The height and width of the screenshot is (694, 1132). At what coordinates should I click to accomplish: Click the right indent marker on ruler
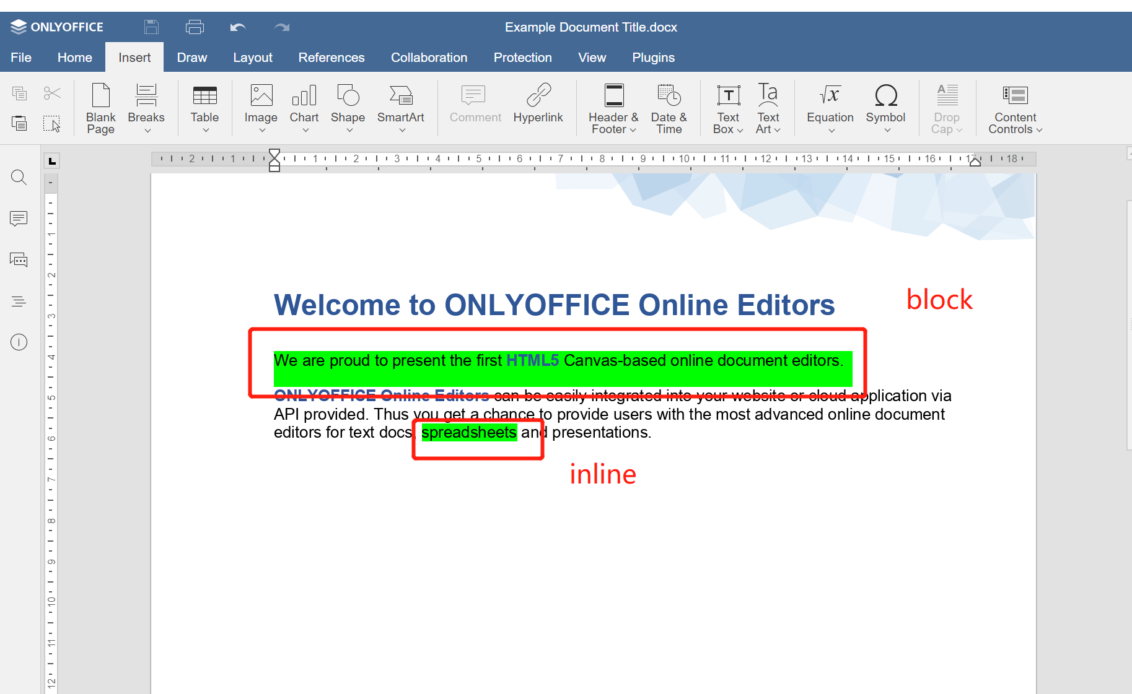click(x=975, y=161)
